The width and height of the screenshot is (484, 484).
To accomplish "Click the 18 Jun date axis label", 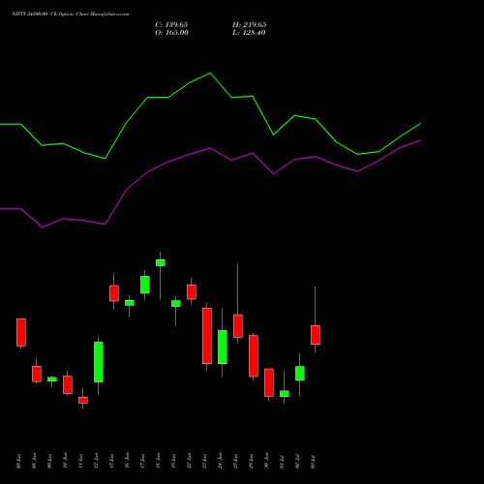I will [x=158, y=461].
